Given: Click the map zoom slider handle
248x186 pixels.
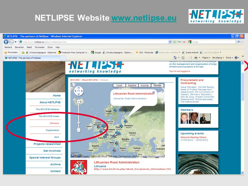Looking at the screenshot, I should tap(79, 123).
